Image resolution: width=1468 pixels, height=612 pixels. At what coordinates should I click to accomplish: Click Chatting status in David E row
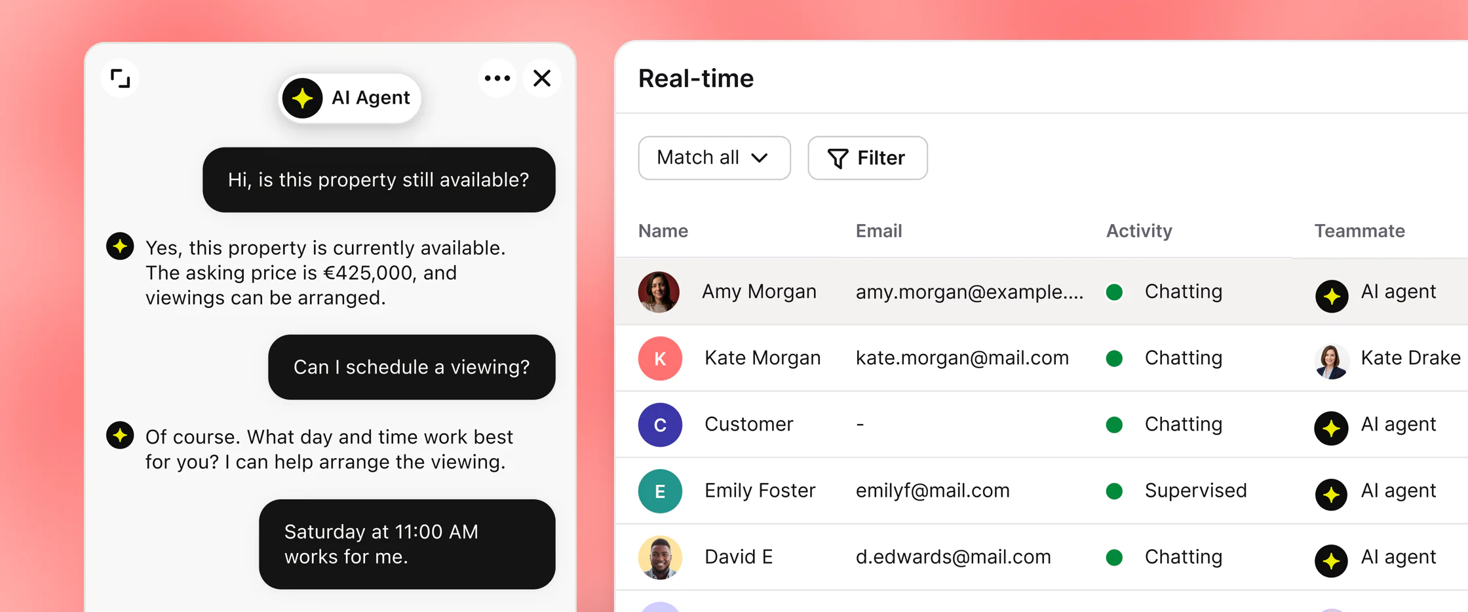pyautogui.click(x=1183, y=557)
